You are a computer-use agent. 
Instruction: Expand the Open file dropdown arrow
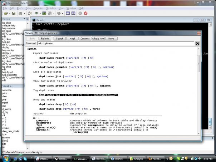pos(10,13)
